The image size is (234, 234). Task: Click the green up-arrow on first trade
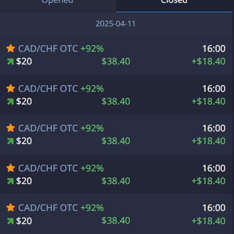click(10, 62)
